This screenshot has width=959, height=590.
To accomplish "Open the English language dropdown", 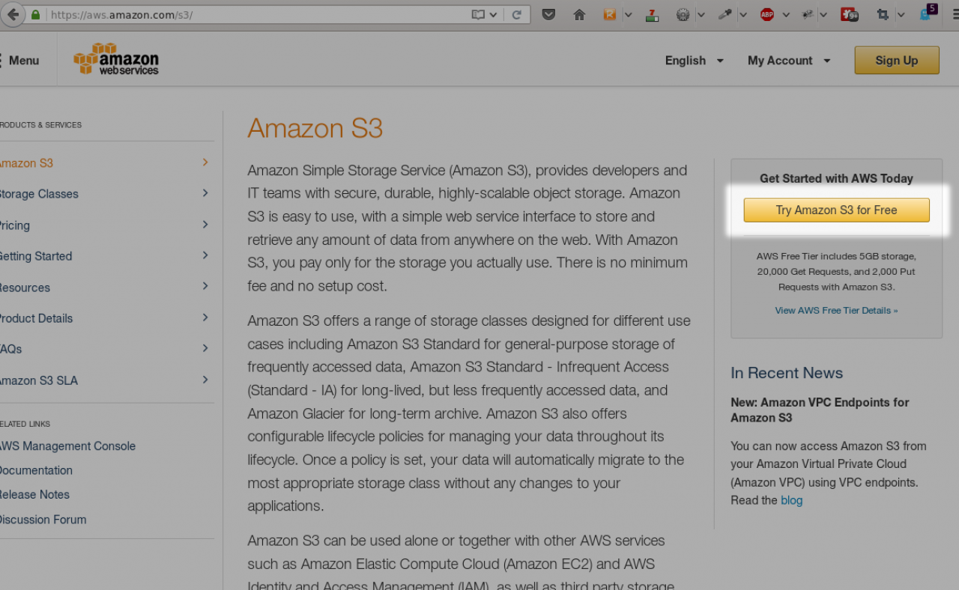I will coord(694,61).
